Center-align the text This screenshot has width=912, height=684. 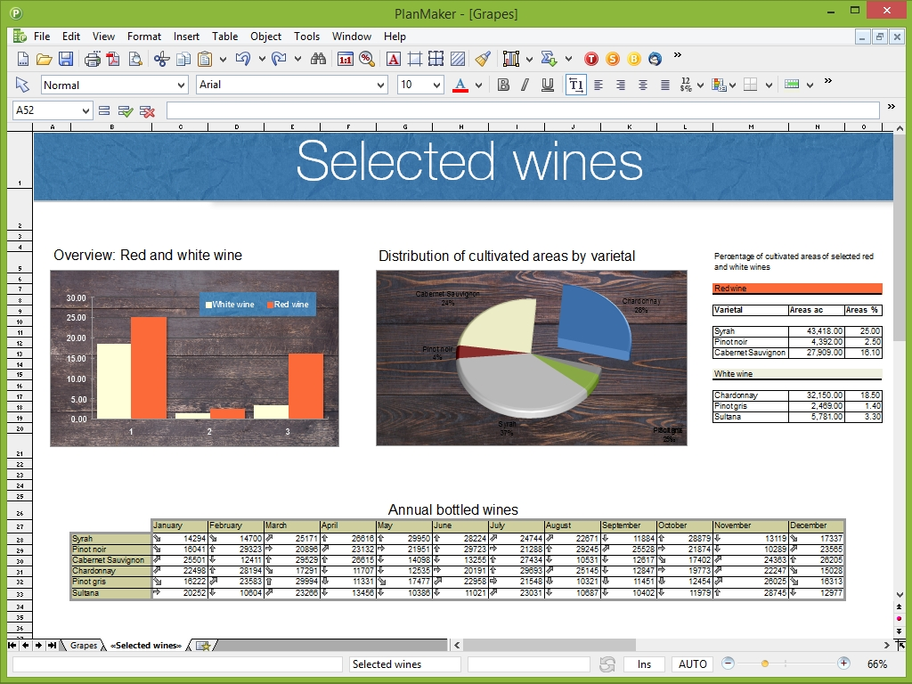[643, 85]
